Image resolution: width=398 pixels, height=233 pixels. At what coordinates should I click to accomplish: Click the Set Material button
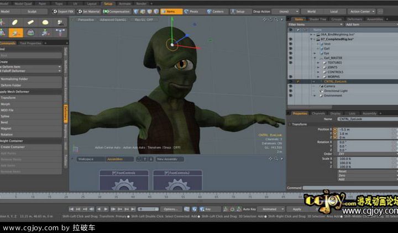[89, 12]
